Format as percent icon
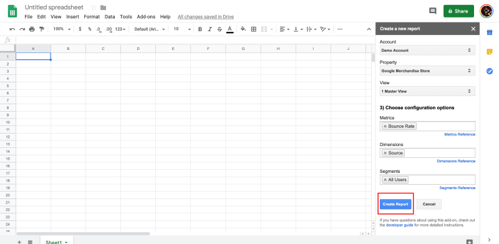499x244 pixels. point(90,29)
